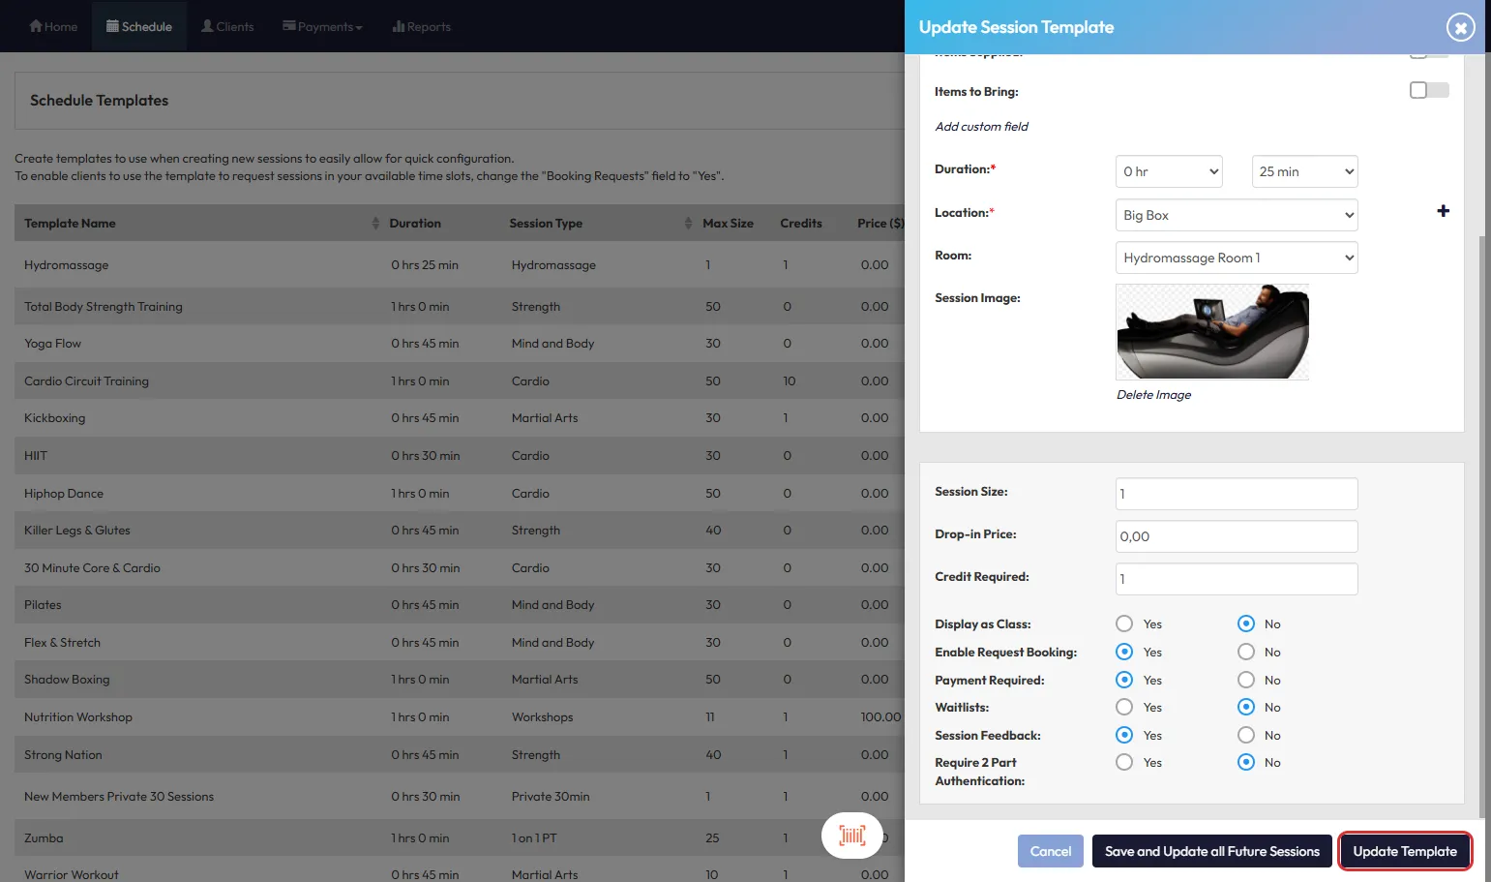Click the barcode scanner icon
This screenshot has height=882, width=1491.
(x=851, y=836)
